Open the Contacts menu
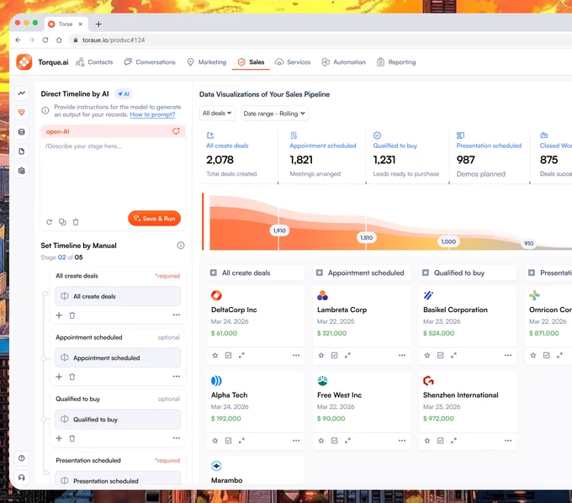This screenshot has width=572, height=503. (x=94, y=62)
